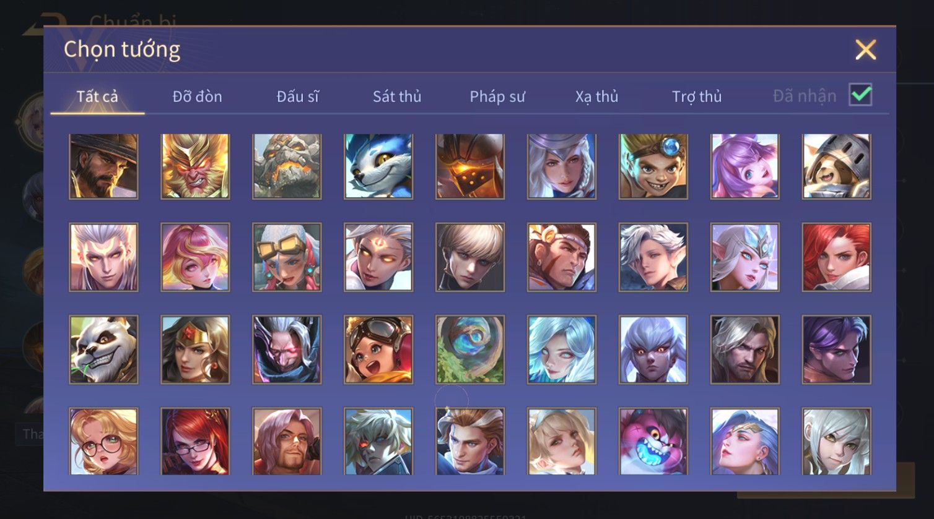Pick the stone golem hero with lava mouth
The image size is (934, 519).
click(287, 166)
